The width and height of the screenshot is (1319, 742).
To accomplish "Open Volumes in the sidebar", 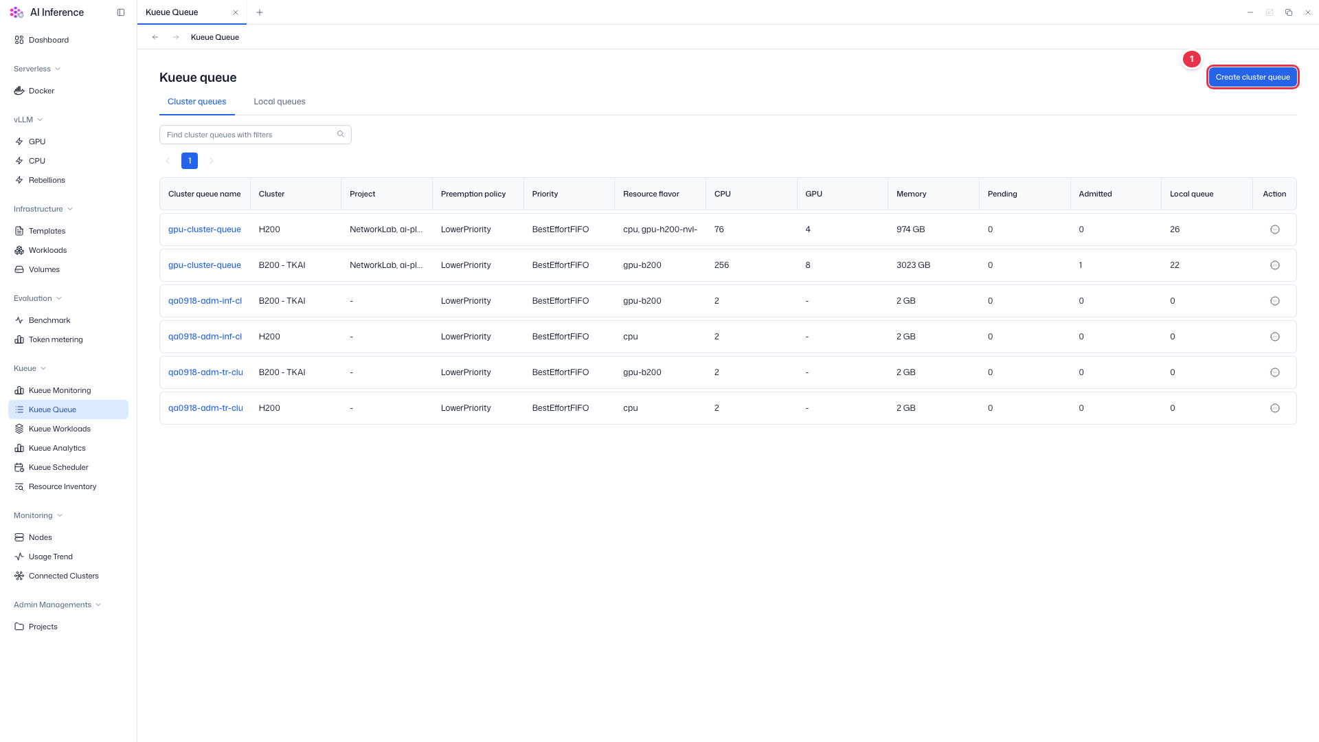I will 68,269.
